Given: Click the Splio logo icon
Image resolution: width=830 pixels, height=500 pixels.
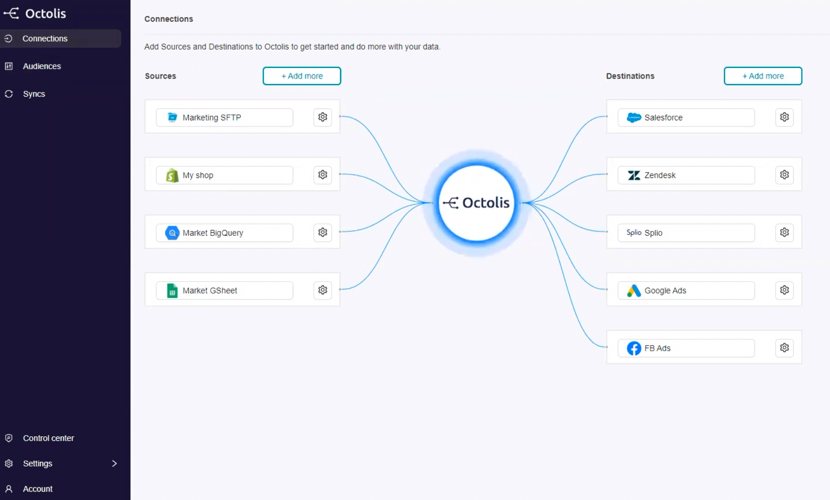Looking at the screenshot, I should pos(634,232).
